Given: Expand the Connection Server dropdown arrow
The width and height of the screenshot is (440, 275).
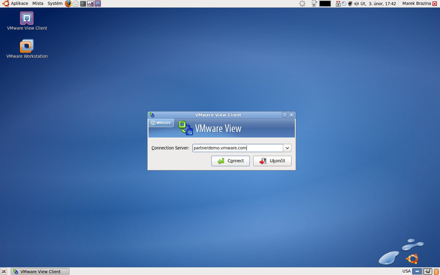Looking at the screenshot, I should click(287, 148).
